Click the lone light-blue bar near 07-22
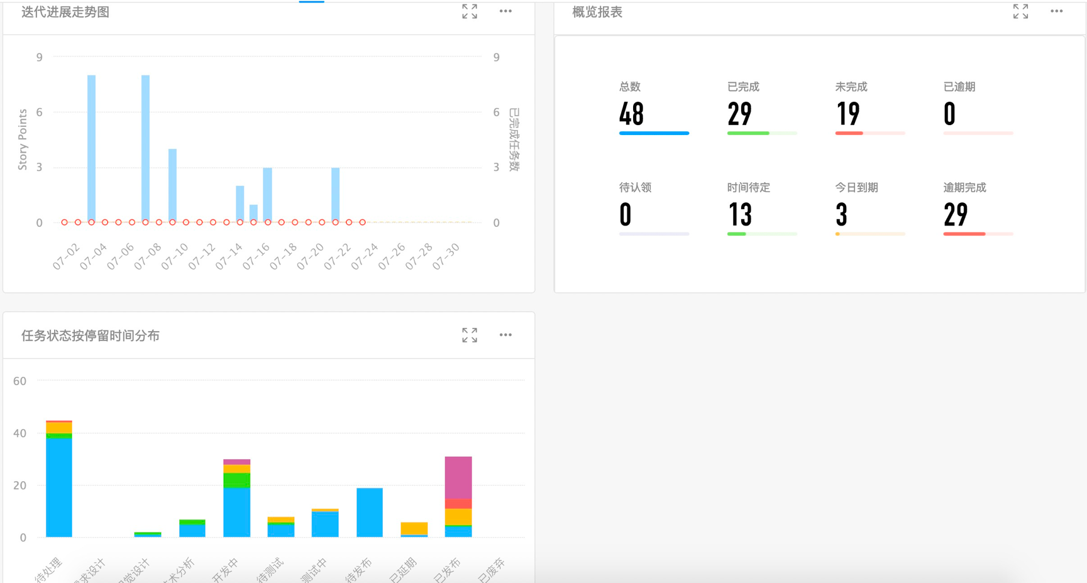 coord(336,195)
